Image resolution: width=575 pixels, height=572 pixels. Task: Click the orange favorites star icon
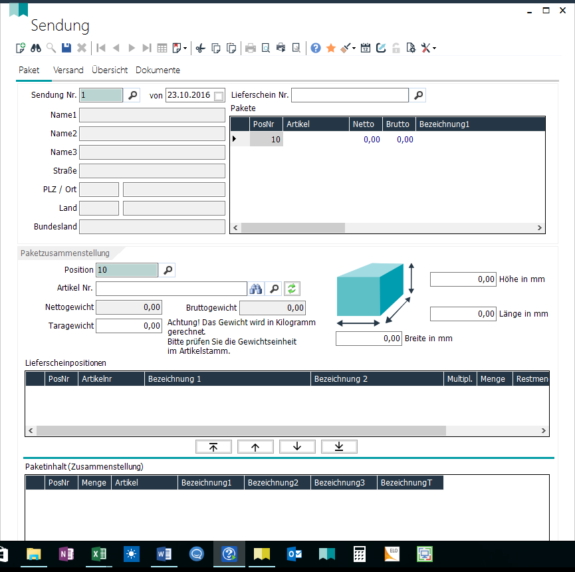coord(331,48)
